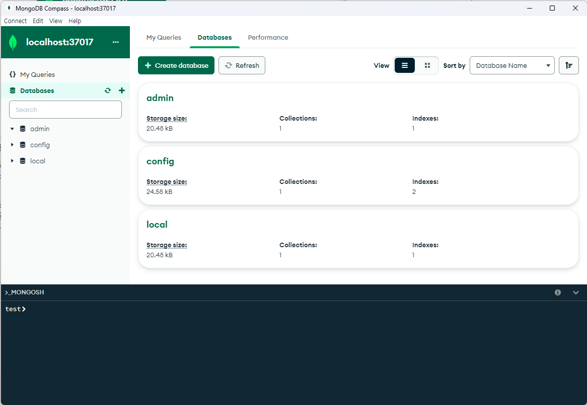Click the sidebar Search input field
Image resolution: width=587 pixels, height=405 pixels.
pos(65,110)
